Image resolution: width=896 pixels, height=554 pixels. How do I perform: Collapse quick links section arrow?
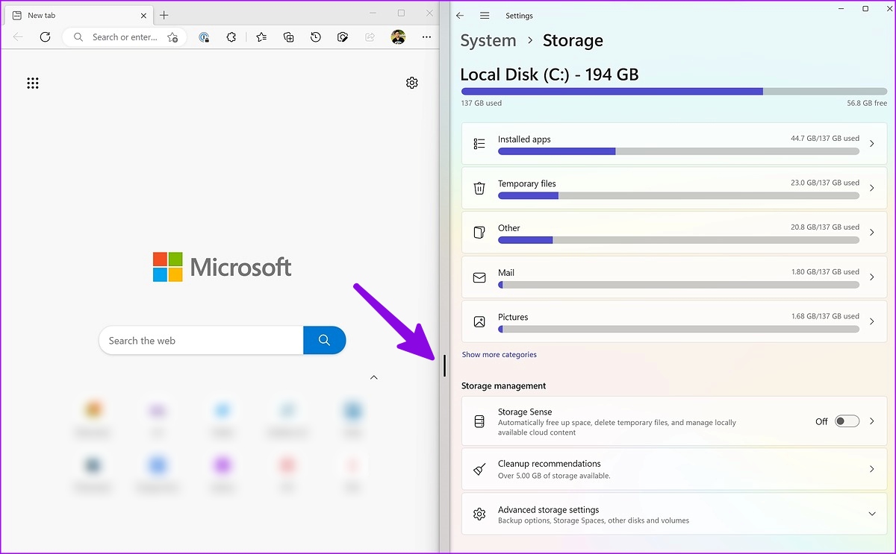(x=374, y=377)
